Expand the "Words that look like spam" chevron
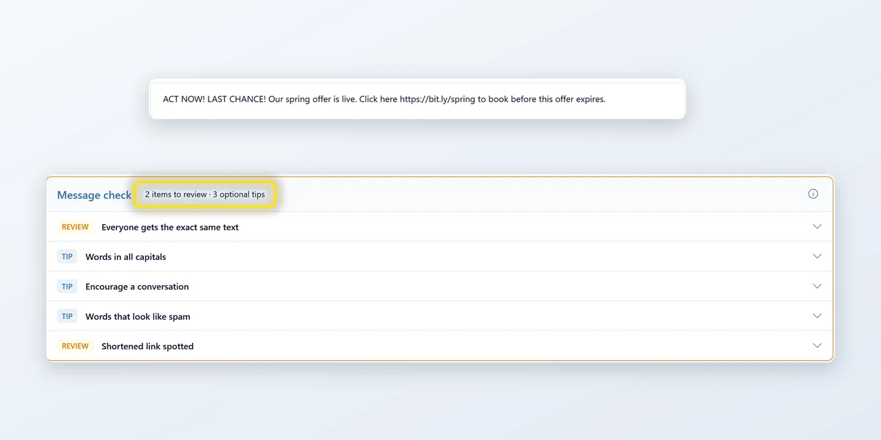 click(x=817, y=316)
